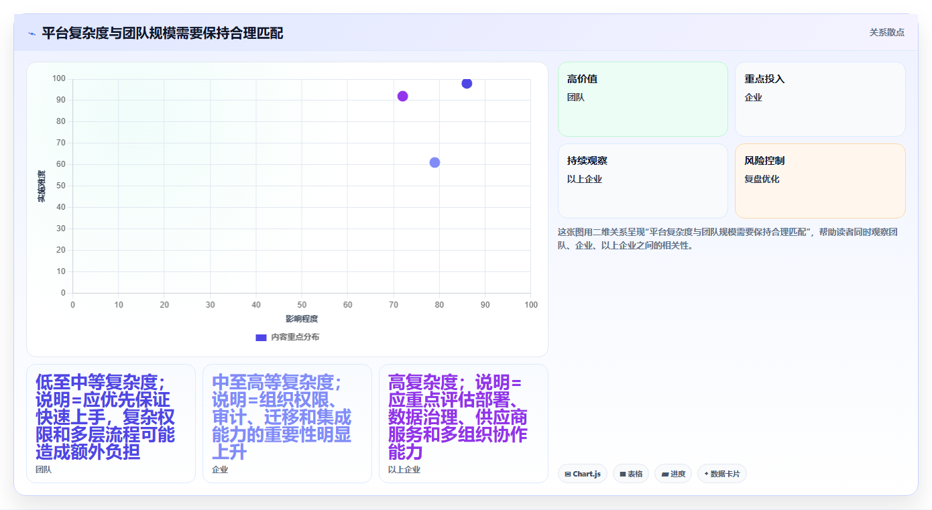Click the 团队 label under the first card
This screenshot has height=510, width=932.
tap(44, 470)
